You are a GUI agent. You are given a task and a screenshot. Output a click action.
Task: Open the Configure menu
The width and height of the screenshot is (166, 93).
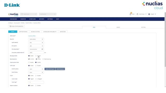point(32,19)
